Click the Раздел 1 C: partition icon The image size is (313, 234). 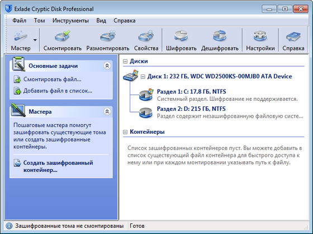[x=146, y=95]
